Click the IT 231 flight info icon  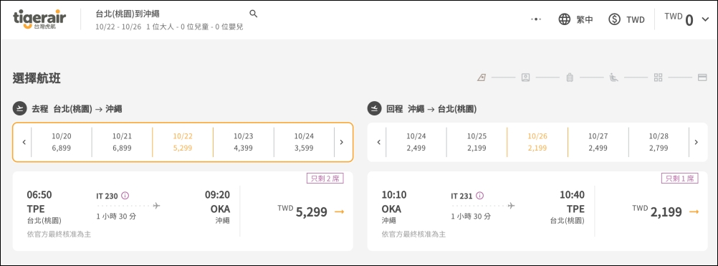coord(480,196)
